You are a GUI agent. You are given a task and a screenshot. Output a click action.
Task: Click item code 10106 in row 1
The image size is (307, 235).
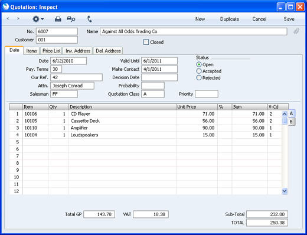tap(35, 114)
